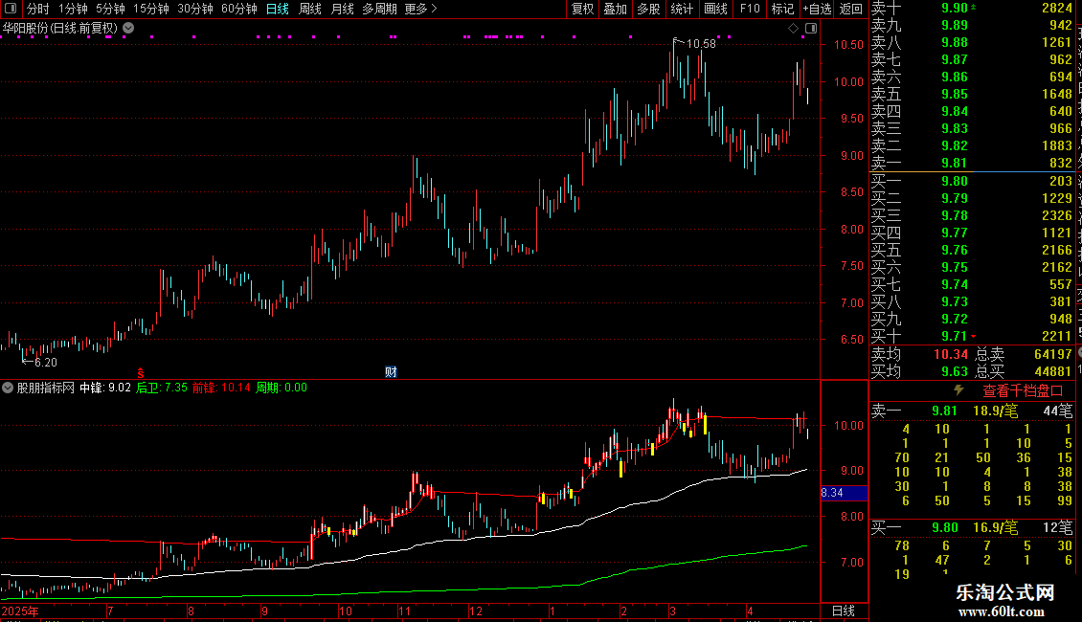Switch to the 分时 chart tab

(x=38, y=9)
